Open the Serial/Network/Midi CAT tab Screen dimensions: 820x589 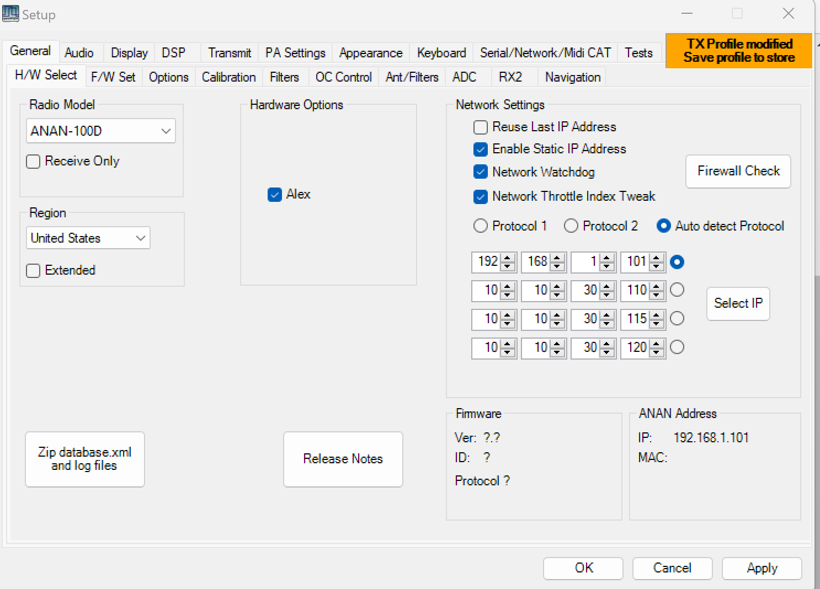click(545, 53)
